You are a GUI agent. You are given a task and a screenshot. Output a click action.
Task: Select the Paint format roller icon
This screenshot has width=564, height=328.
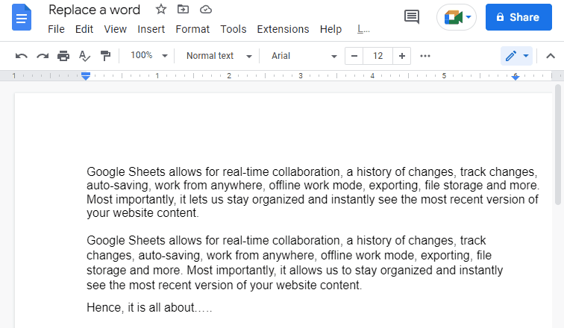105,56
